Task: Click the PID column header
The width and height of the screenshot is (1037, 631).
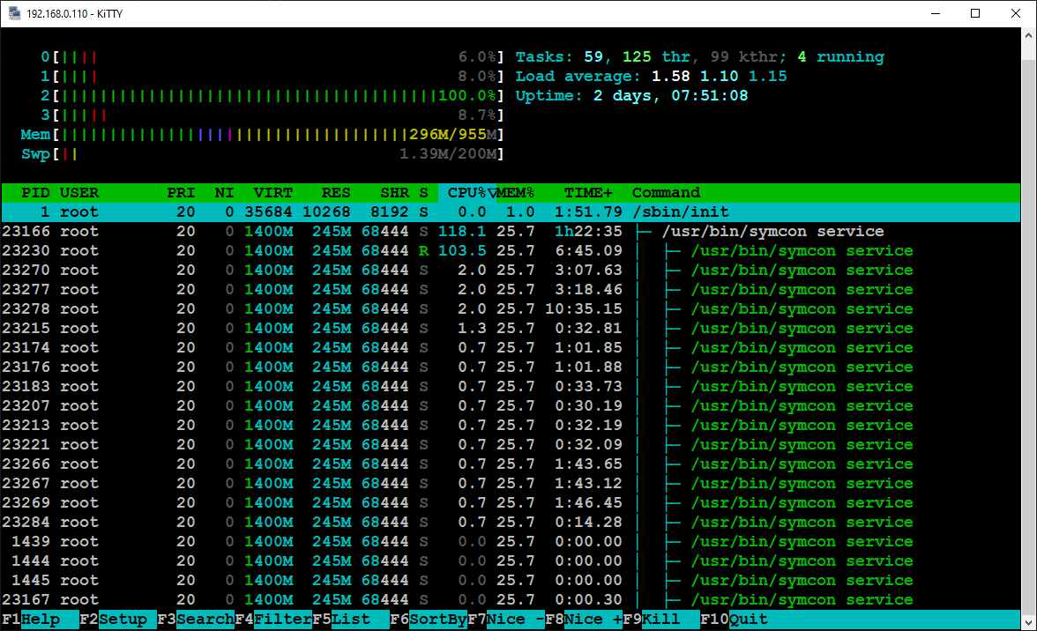Action: [35, 193]
